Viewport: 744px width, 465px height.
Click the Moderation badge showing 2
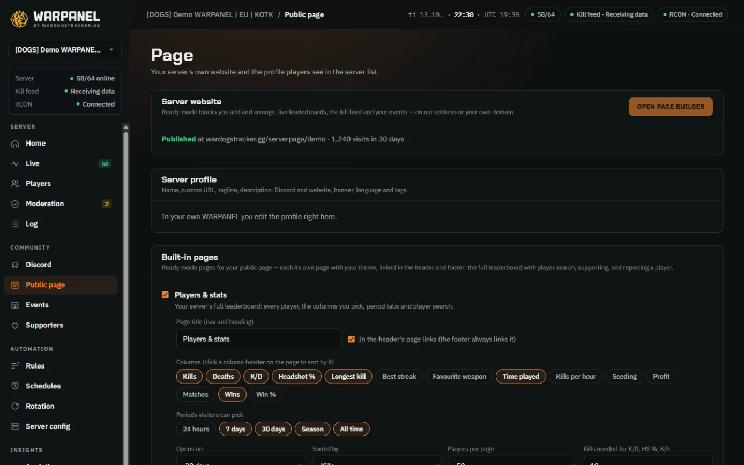[x=107, y=204]
